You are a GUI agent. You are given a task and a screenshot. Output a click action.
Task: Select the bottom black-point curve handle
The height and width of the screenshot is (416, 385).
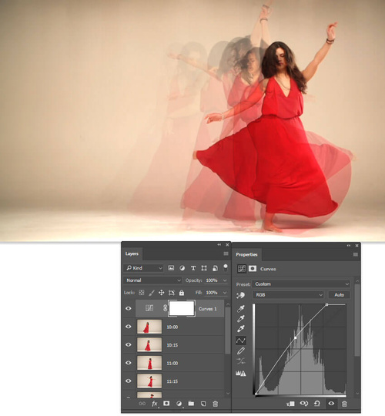point(256,394)
